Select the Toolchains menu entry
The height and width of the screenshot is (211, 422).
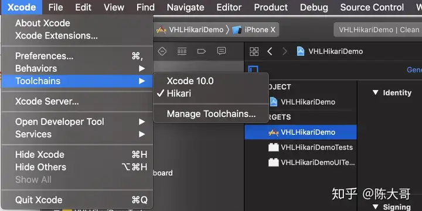77,81
